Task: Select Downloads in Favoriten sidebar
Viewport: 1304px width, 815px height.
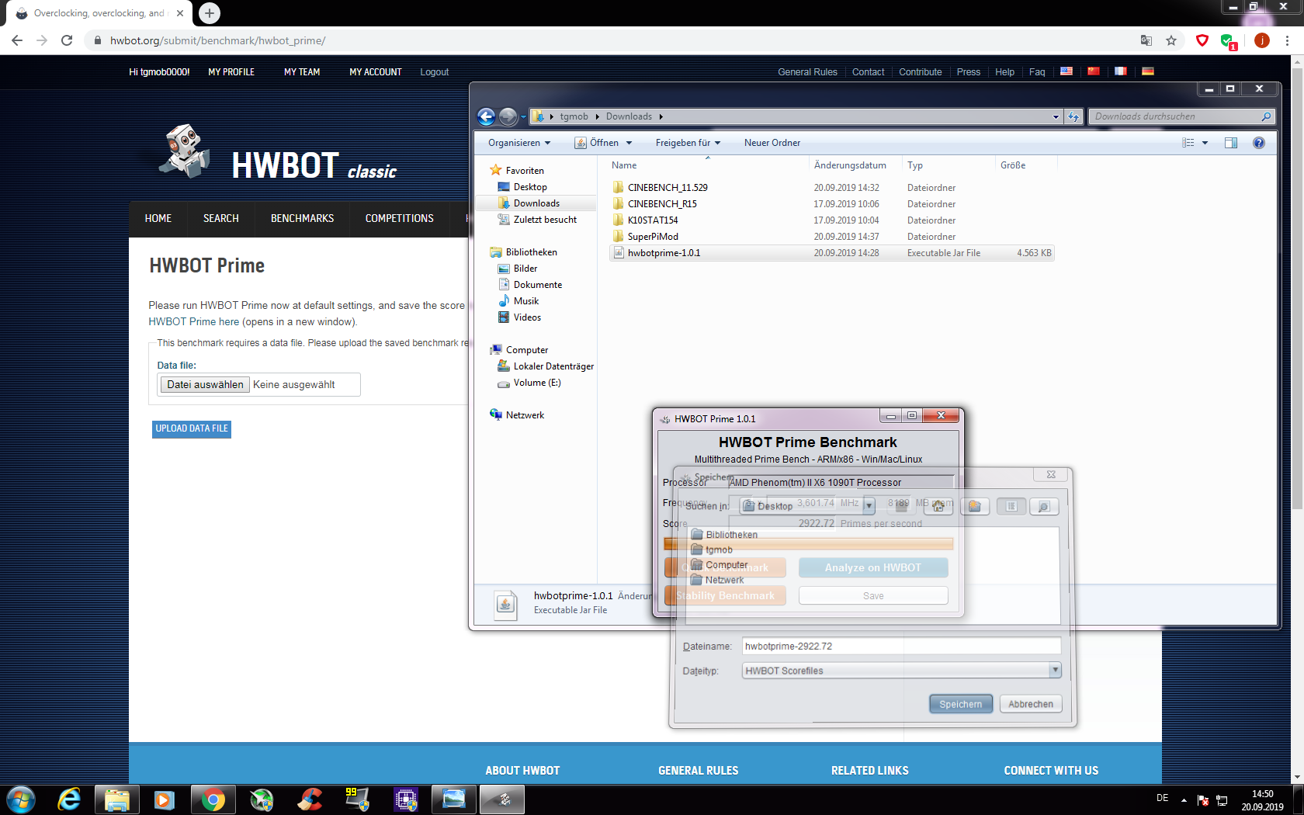Action: tap(536, 203)
